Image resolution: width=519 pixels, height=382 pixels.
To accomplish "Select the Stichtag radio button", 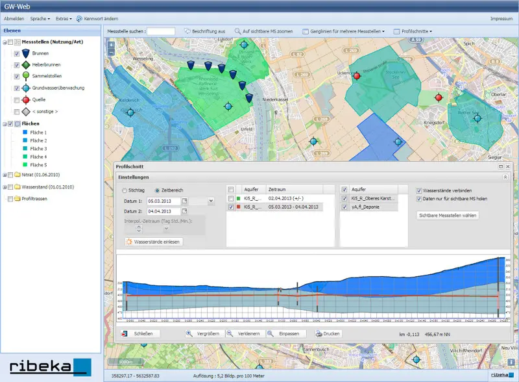I will [x=125, y=190].
